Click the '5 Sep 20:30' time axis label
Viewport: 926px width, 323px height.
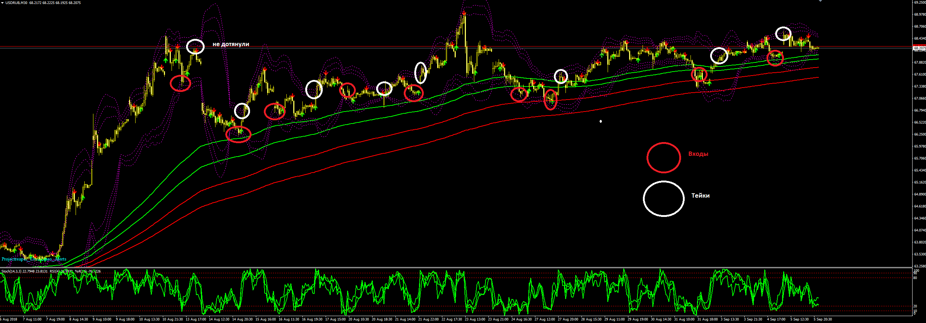point(823,319)
